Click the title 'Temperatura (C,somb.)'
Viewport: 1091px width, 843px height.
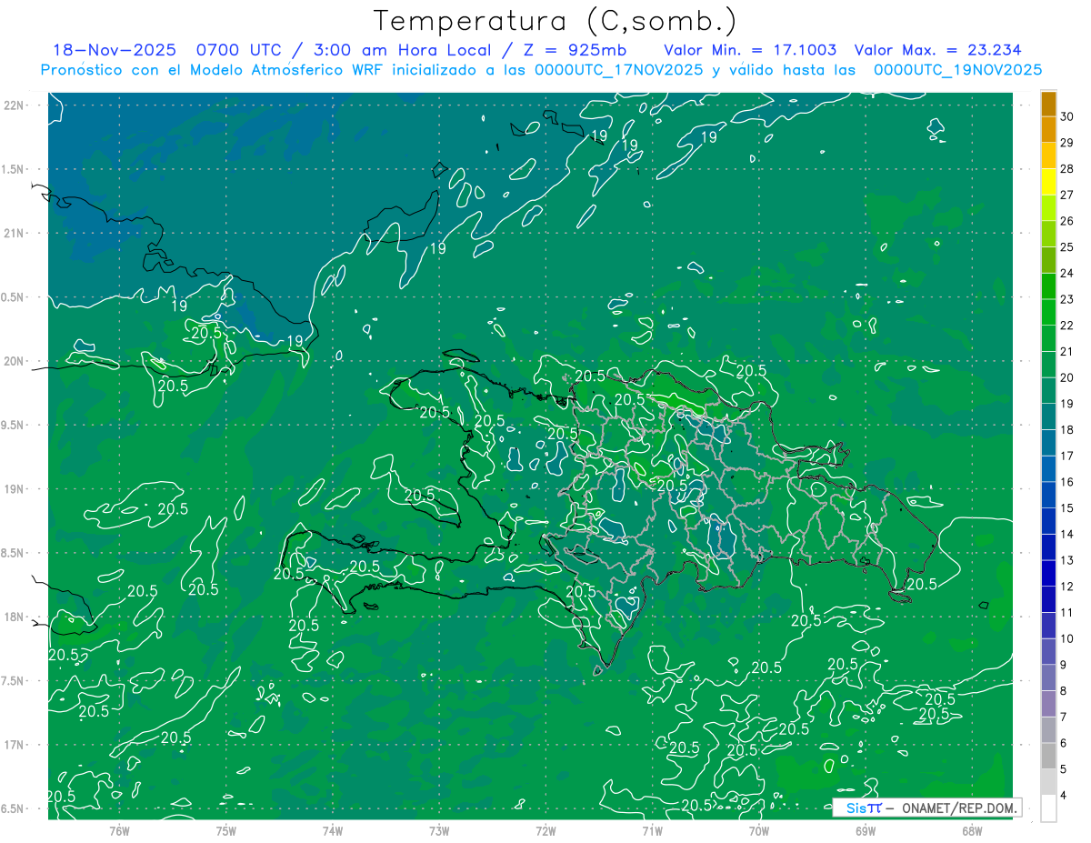(556, 21)
